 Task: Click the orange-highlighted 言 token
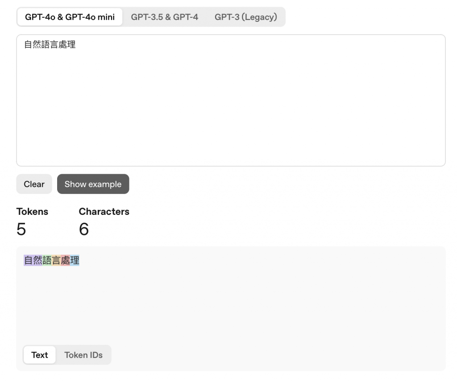tap(56, 260)
